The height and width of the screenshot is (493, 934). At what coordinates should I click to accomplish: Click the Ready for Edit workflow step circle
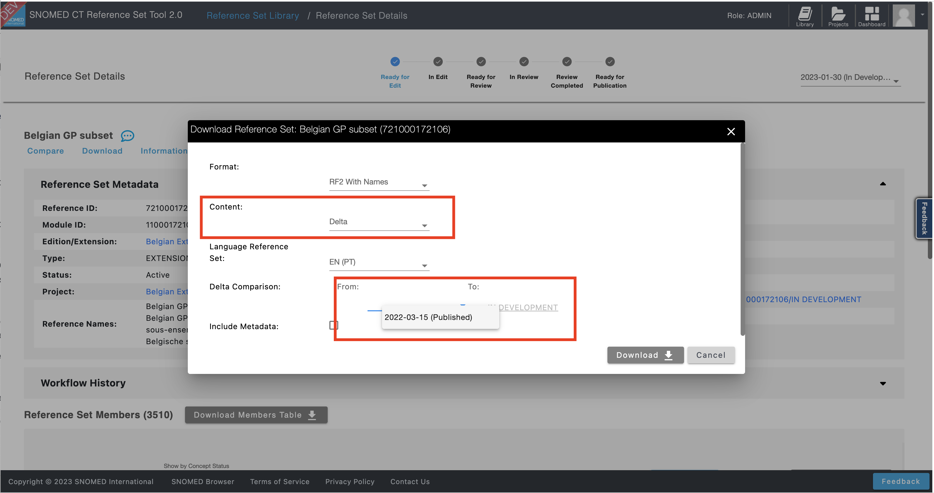[x=395, y=61]
